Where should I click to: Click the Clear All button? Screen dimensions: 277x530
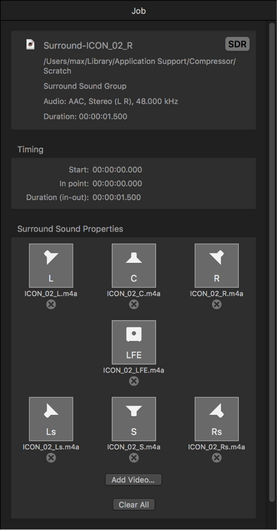click(133, 504)
